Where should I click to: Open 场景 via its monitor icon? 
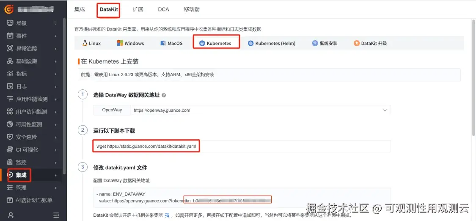pyautogui.click(x=10, y=23)
